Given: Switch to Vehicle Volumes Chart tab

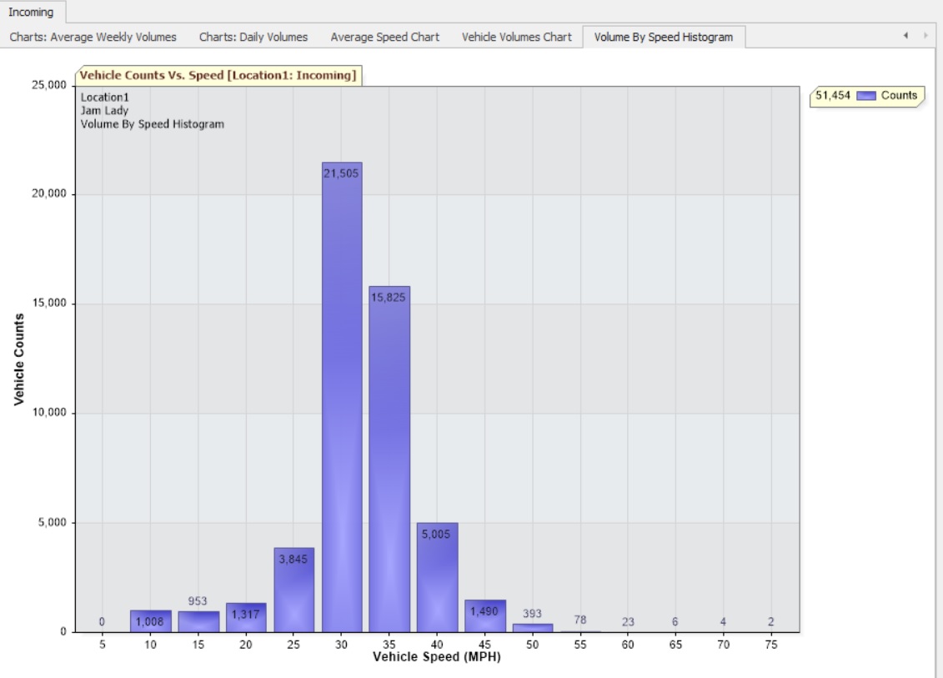Looking at the screenshot, I should [517, 37].
